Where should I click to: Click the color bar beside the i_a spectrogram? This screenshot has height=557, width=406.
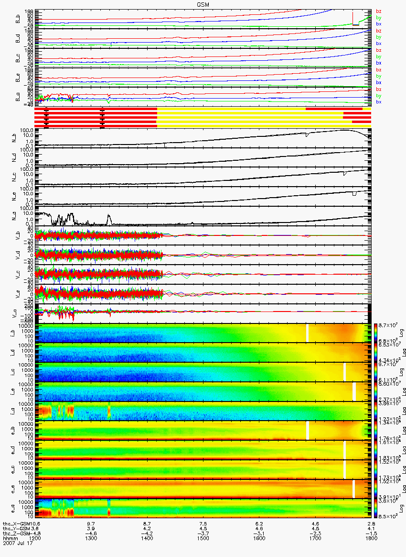(375, 412)
